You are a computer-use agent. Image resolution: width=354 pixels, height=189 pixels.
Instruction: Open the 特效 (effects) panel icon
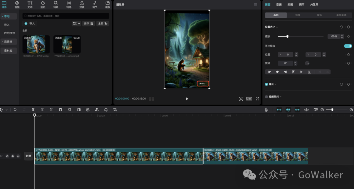(x=56, y=4)
